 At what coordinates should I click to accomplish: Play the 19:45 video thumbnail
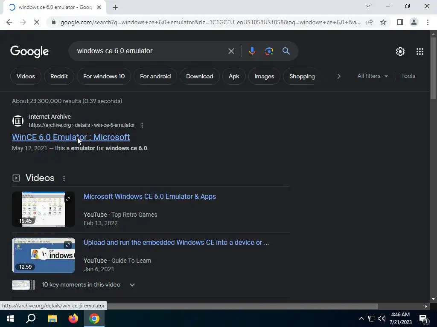click(x=44, y=209)
